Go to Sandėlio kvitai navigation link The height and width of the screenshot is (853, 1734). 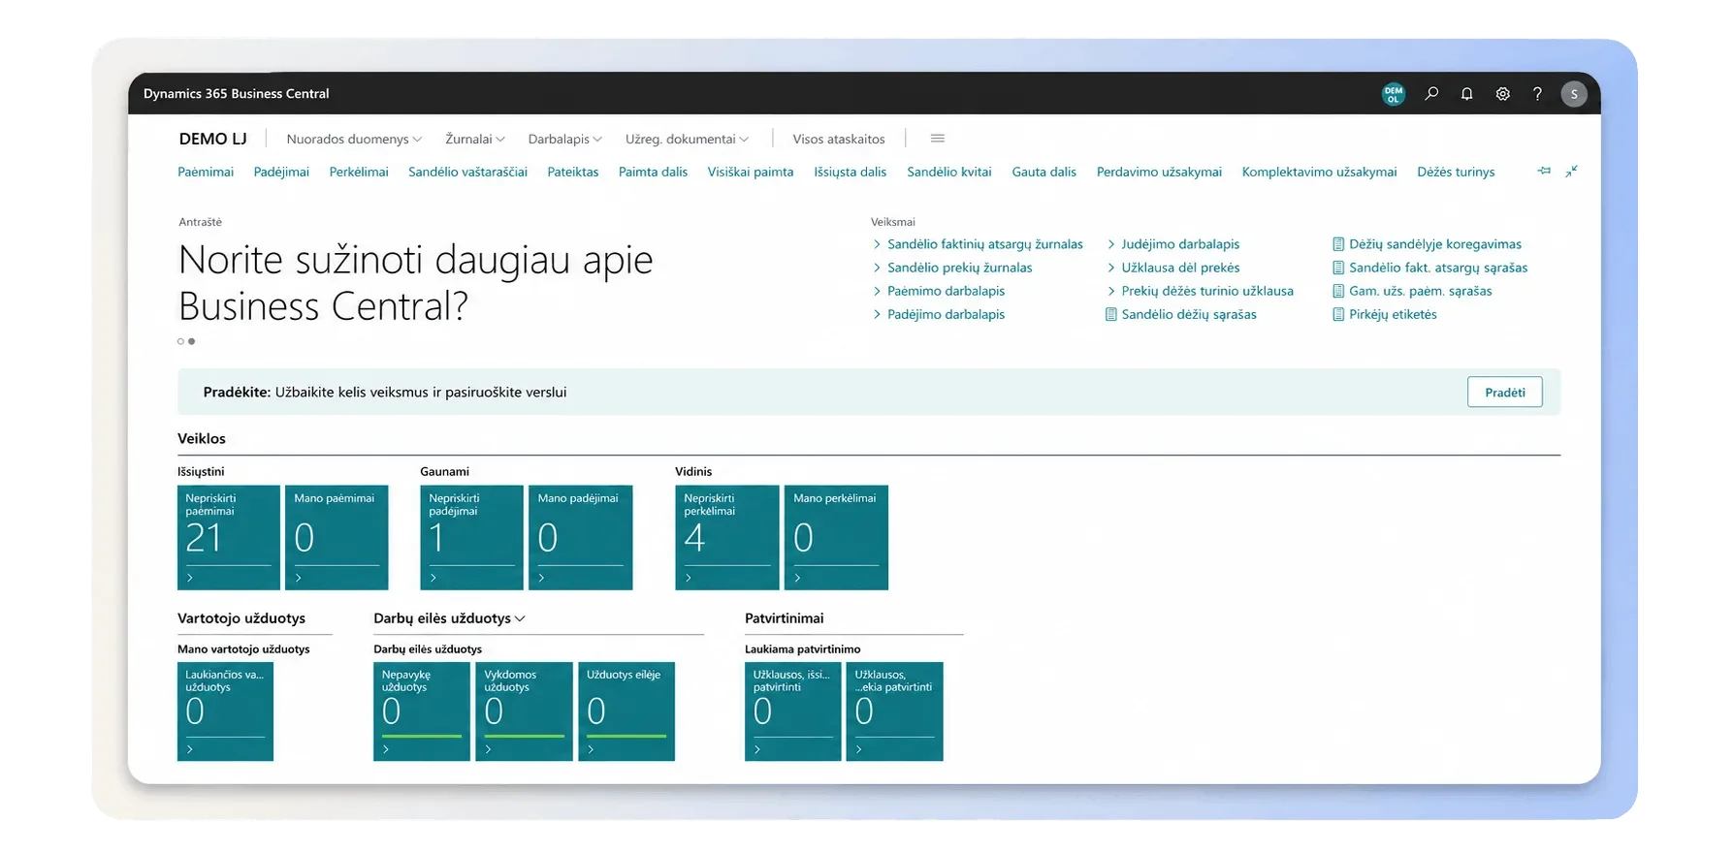coord(949,172)
